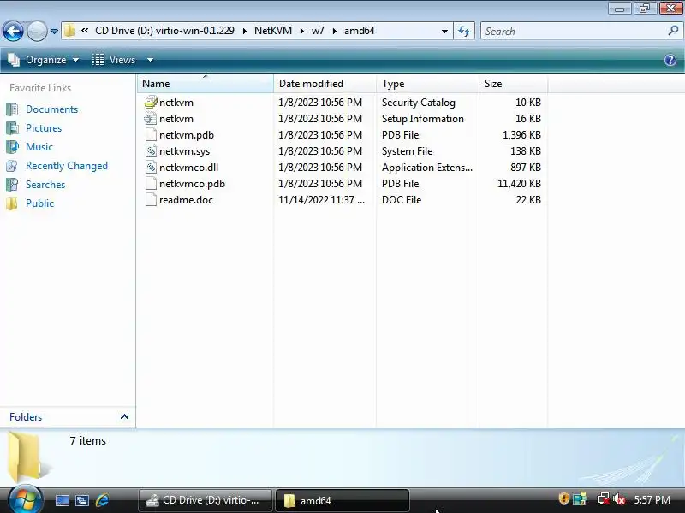
Task: Expand the arrow after w7 breadcrumb
Action: point(334,31)
